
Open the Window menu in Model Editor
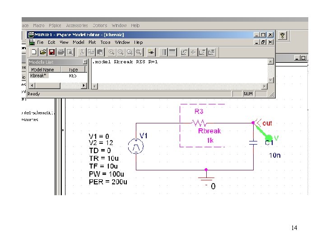[x=122, y=42]
